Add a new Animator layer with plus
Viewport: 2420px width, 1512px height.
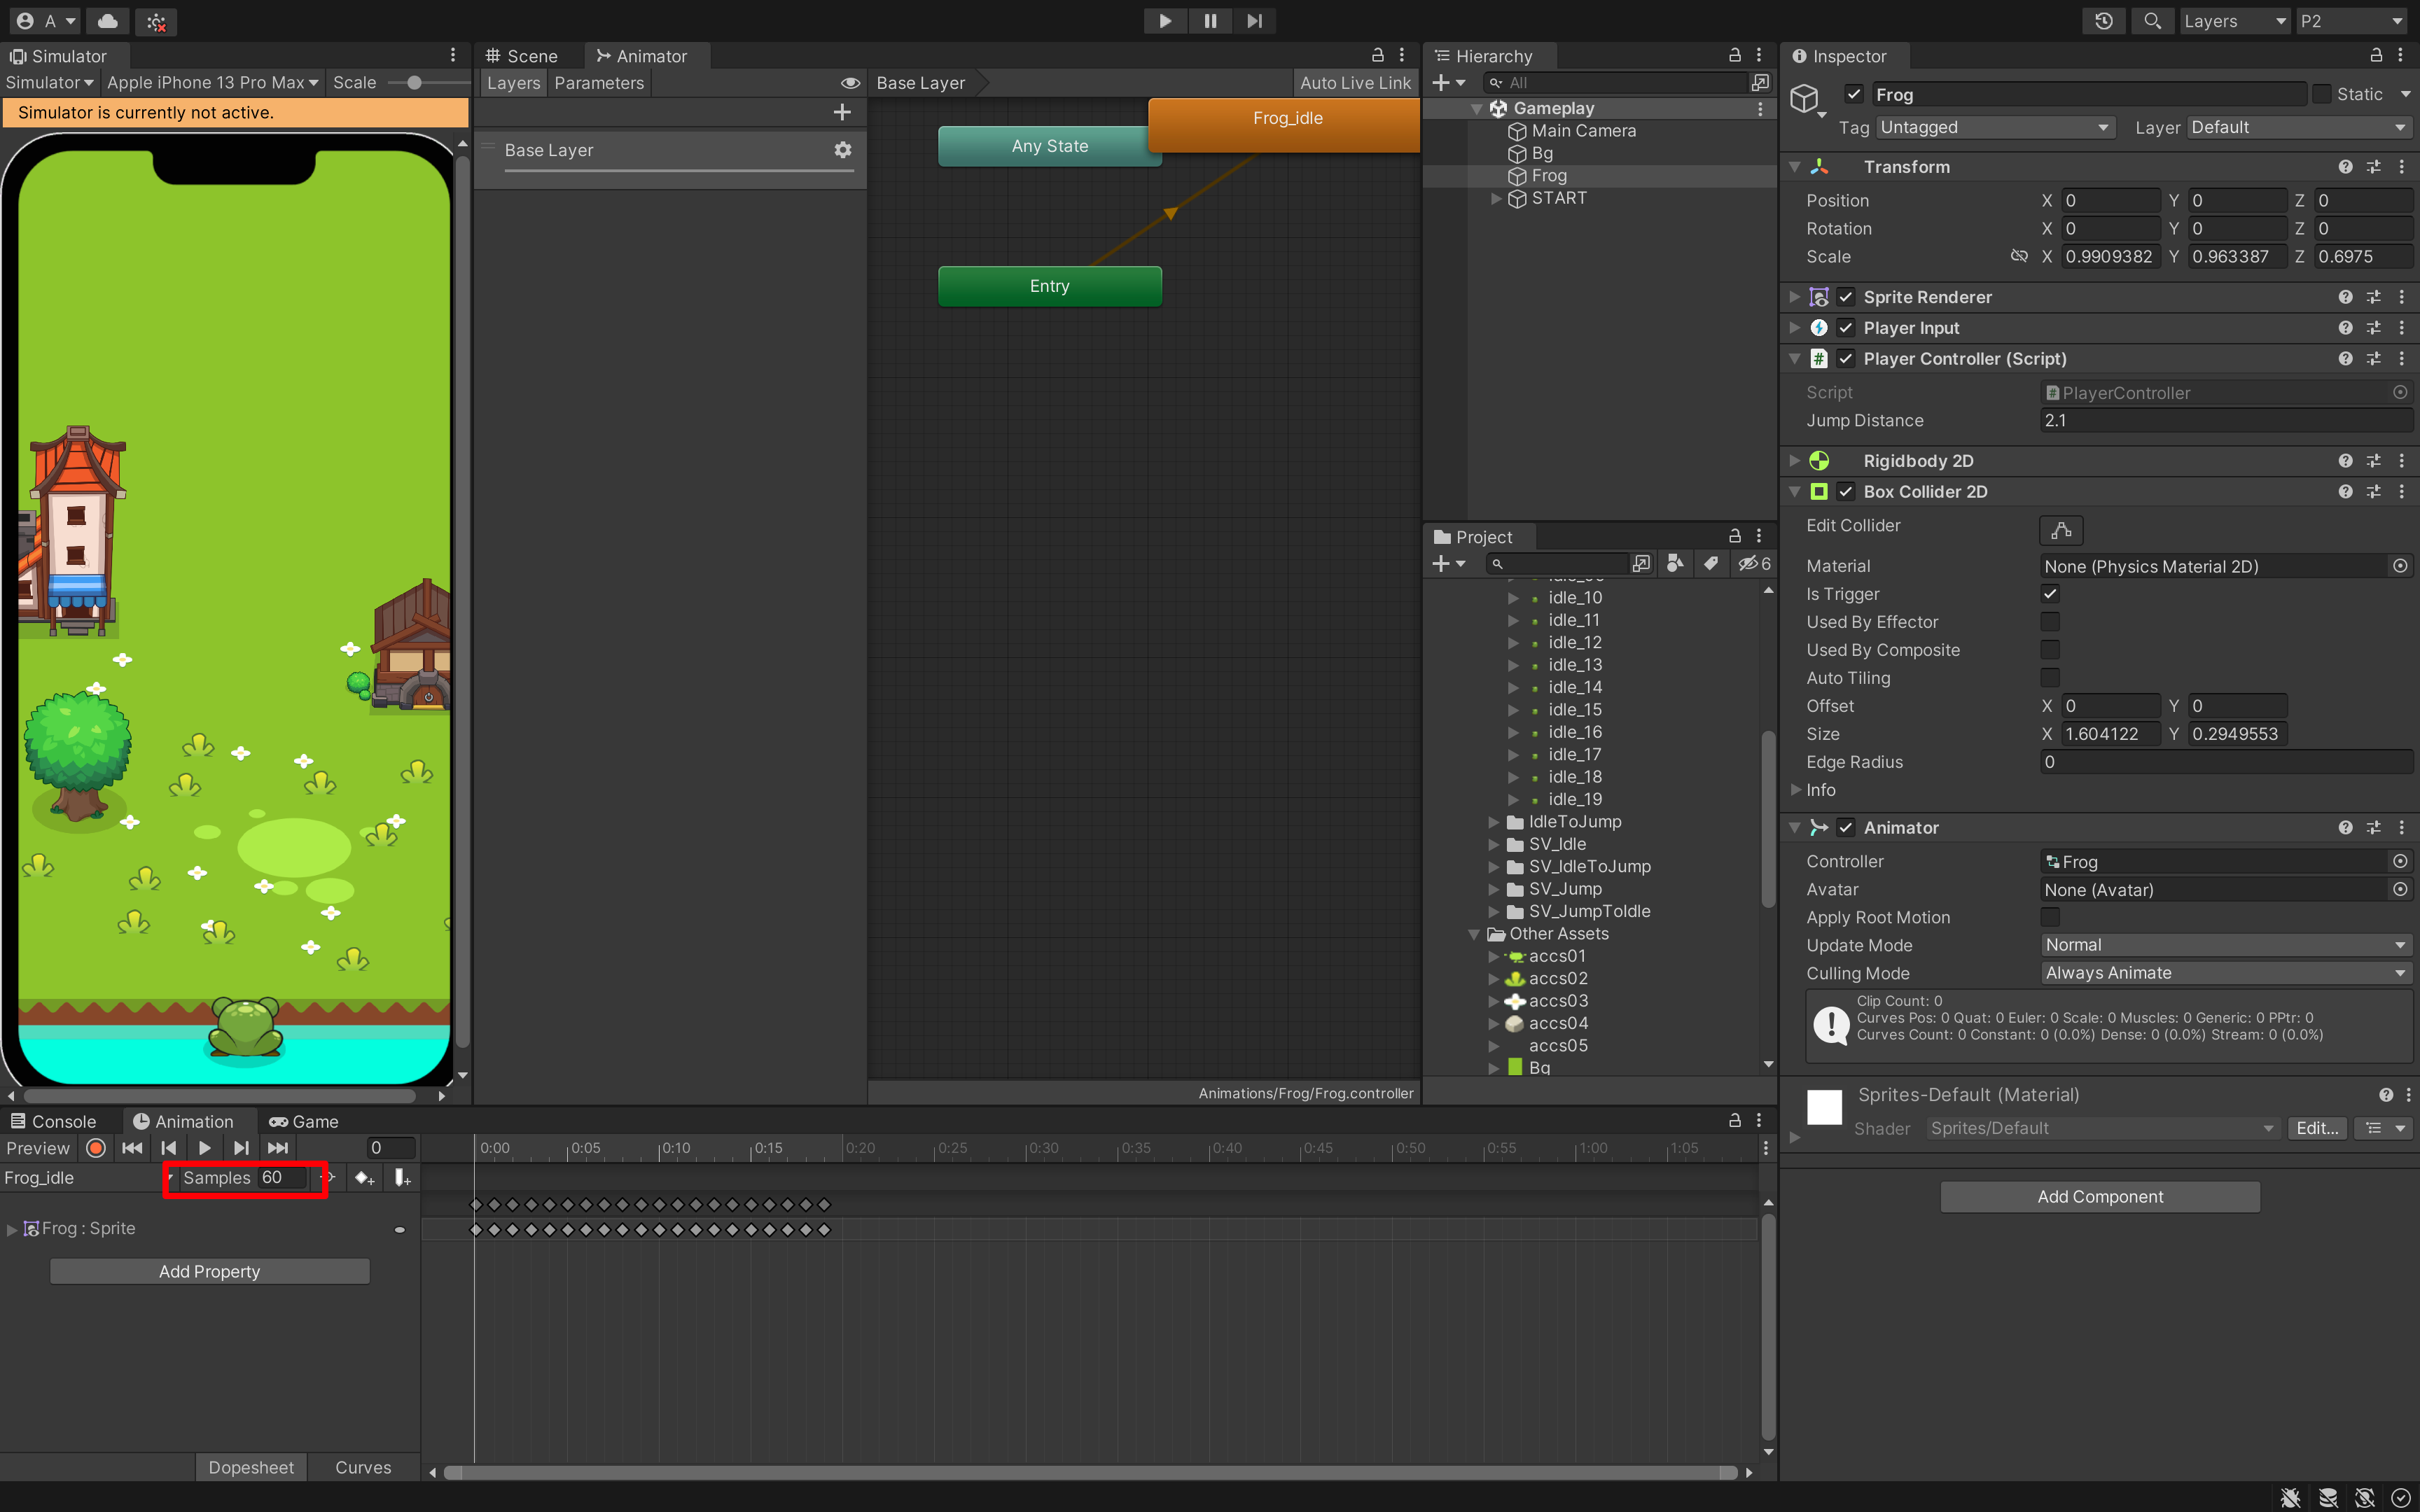point(842,112)
